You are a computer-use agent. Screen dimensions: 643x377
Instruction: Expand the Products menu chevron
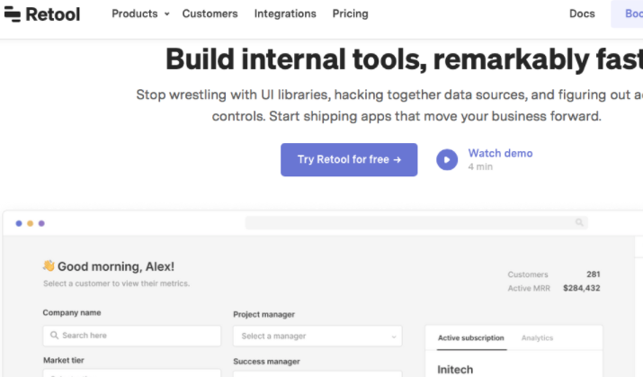pos(167,14)
